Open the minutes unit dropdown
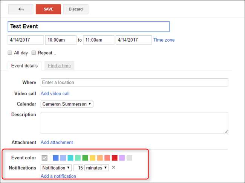Image resolution: width=245 pixels, height=183 pixels. tap(96, 168)
